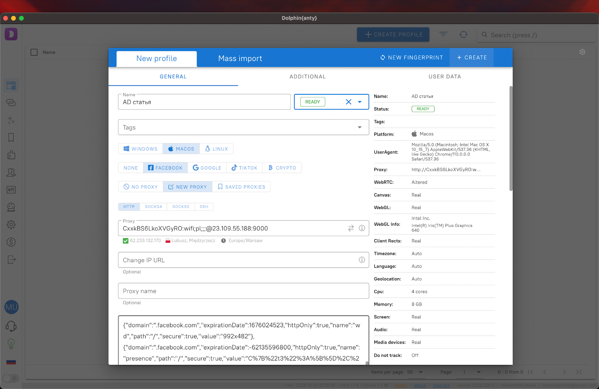Choose CRYPTO as the main website
599x389 pixels.
click(282, 168)
